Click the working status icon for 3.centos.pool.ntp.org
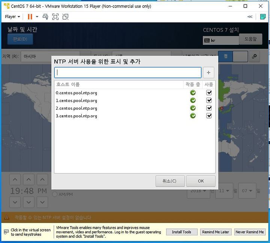Viewport: 270px width, 243px height. [193, 116]
